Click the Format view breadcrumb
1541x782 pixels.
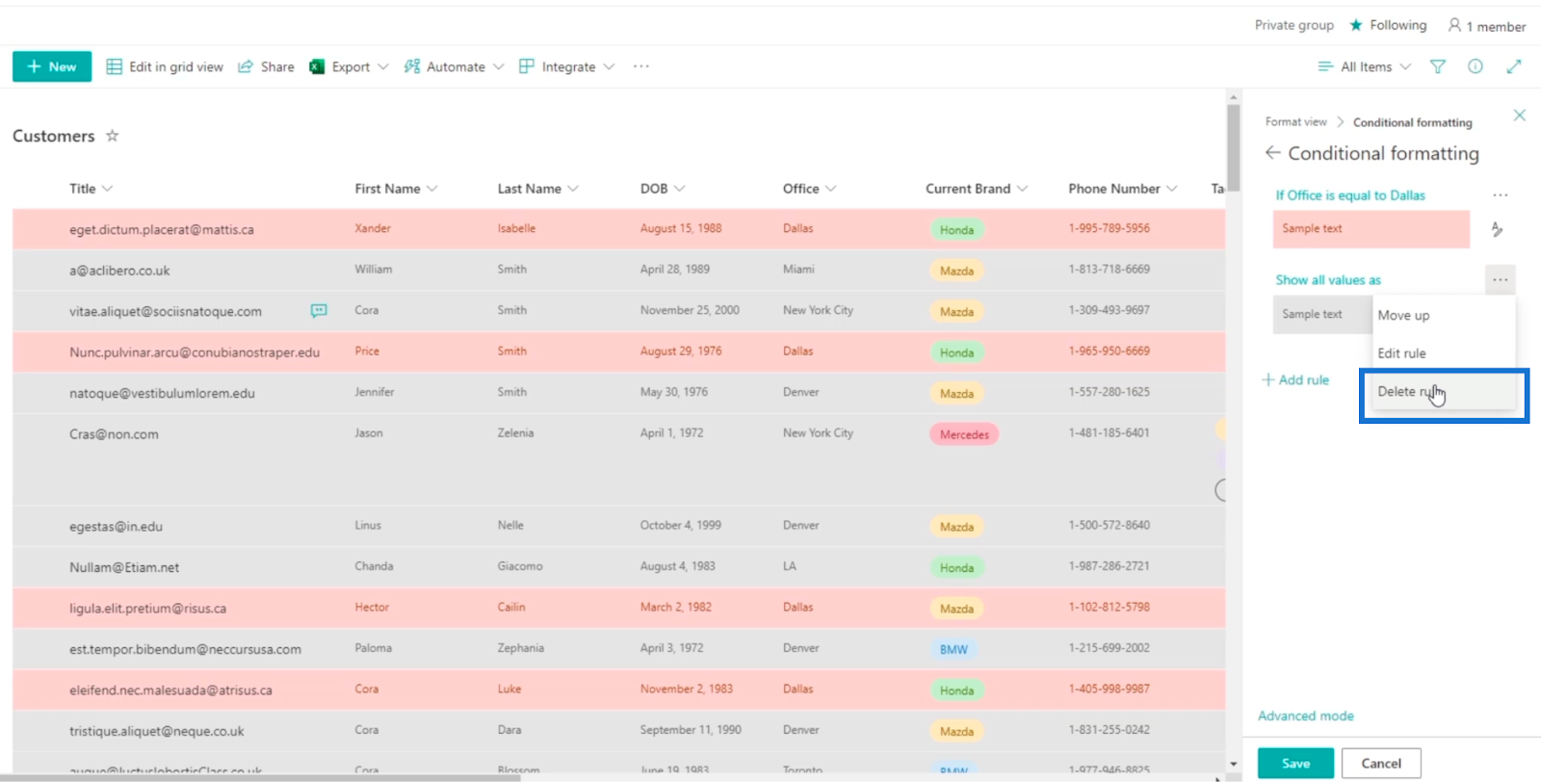1295,122
